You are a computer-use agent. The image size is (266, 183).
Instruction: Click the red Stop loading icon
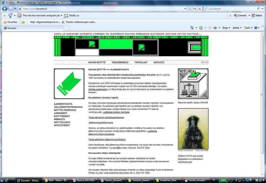[200, 9]
